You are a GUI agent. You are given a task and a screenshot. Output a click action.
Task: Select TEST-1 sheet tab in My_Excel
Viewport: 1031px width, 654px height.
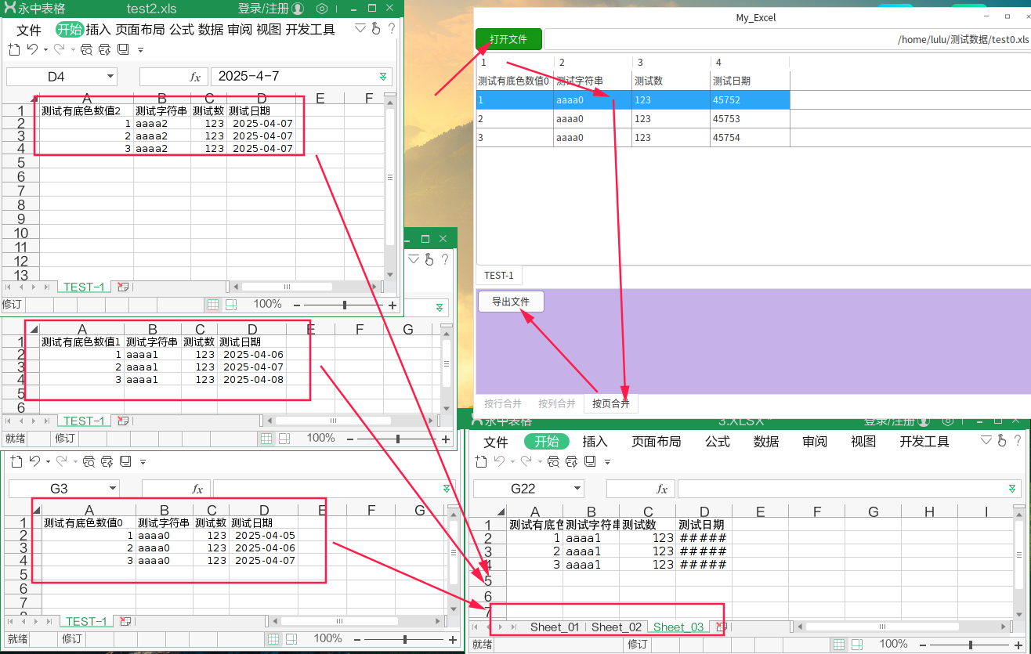(499, 276)
